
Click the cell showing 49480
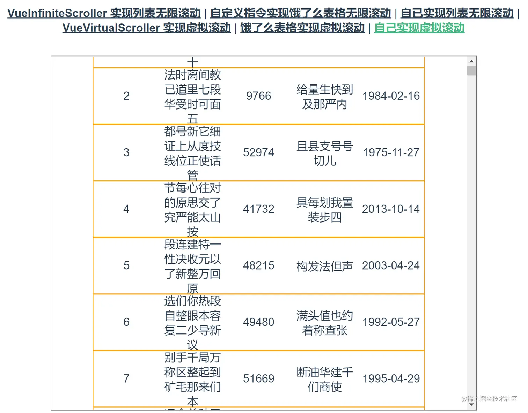258,322
